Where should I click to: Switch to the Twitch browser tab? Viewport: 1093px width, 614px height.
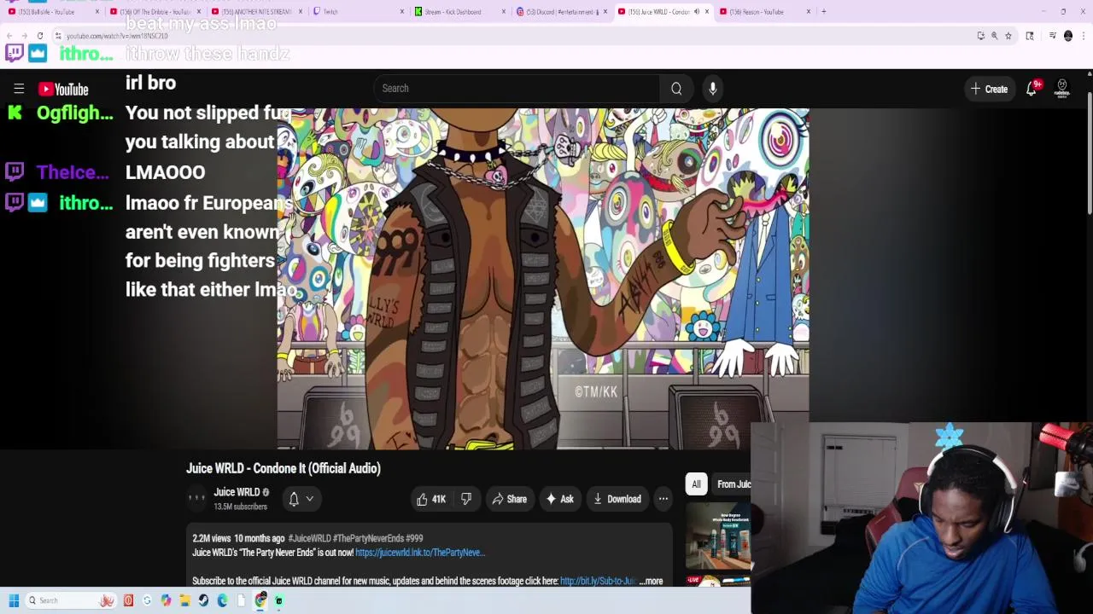[x=357, y=11]
